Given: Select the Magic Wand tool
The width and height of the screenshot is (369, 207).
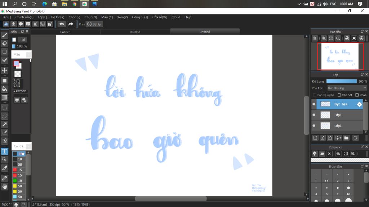Looking at the screenshot, I should point(4,124).
